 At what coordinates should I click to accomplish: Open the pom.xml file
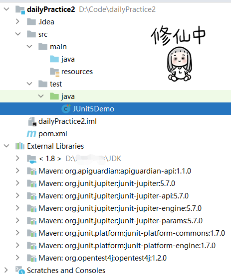point(53,134)
